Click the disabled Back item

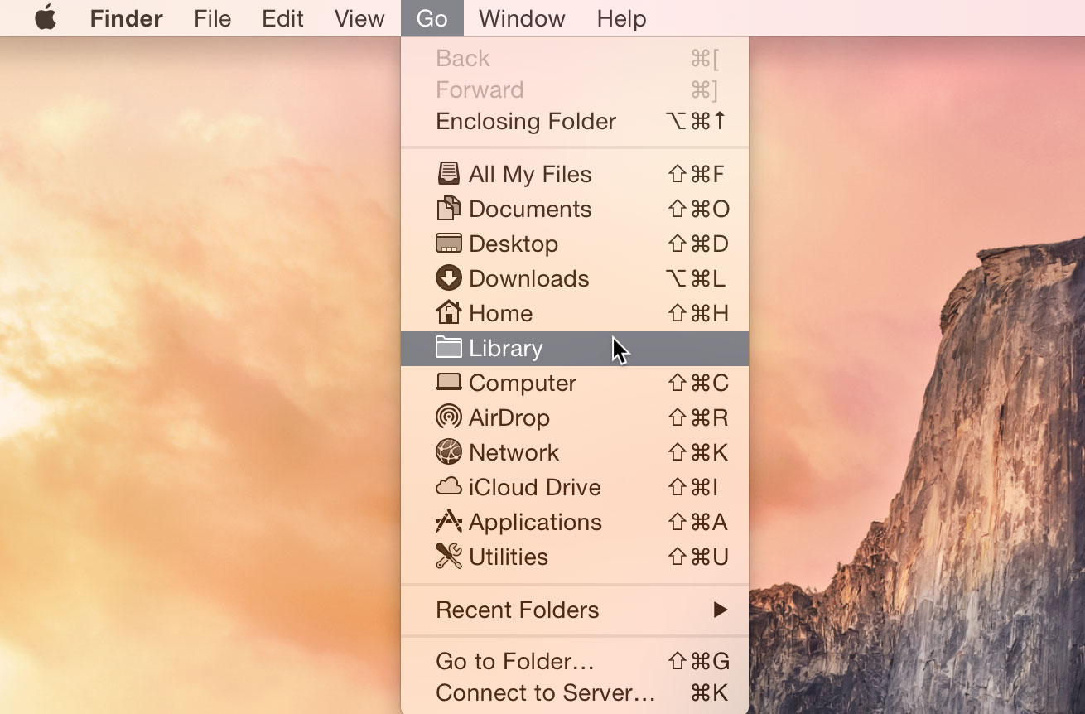(575, 58)
